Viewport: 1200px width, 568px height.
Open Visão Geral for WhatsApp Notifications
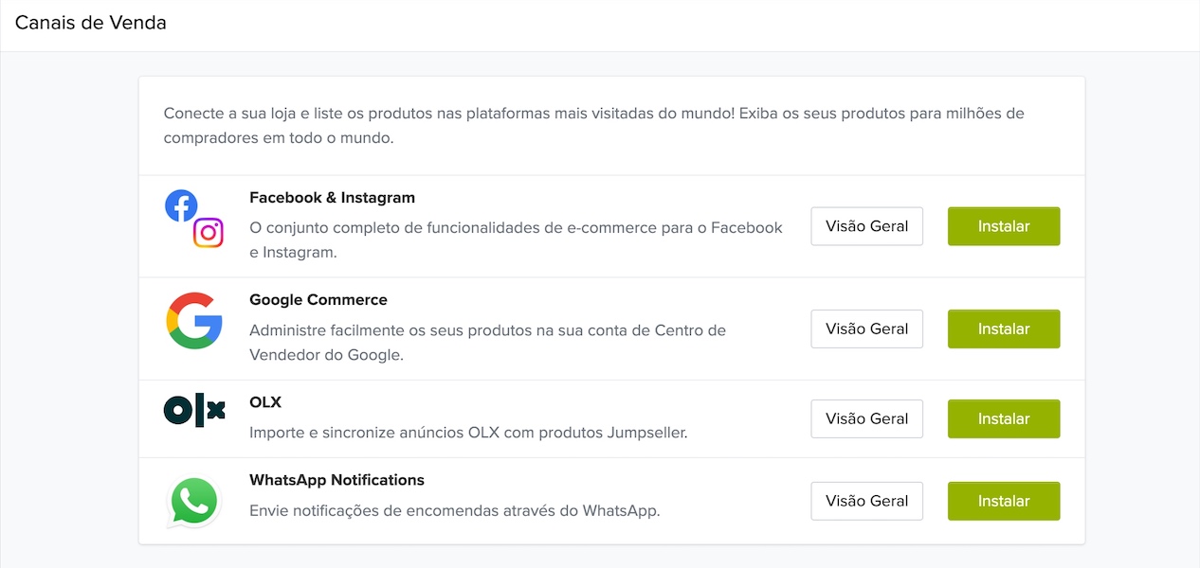point(866,501)
